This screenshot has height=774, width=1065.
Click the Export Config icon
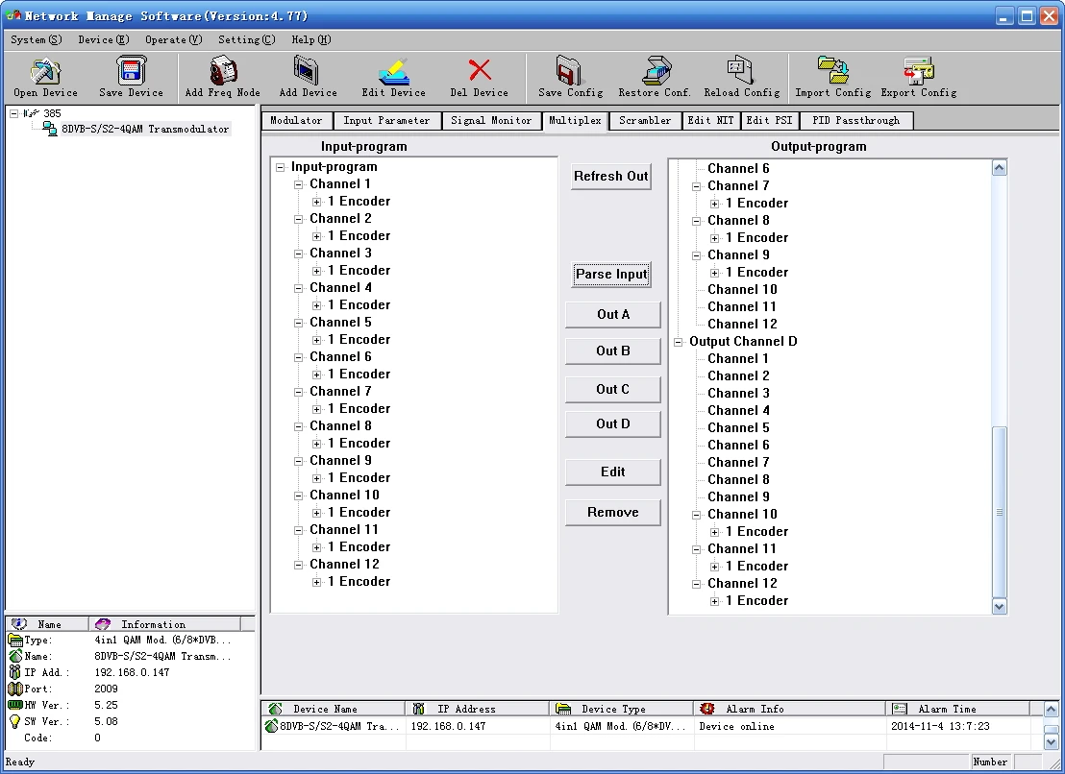click(918, 72)
